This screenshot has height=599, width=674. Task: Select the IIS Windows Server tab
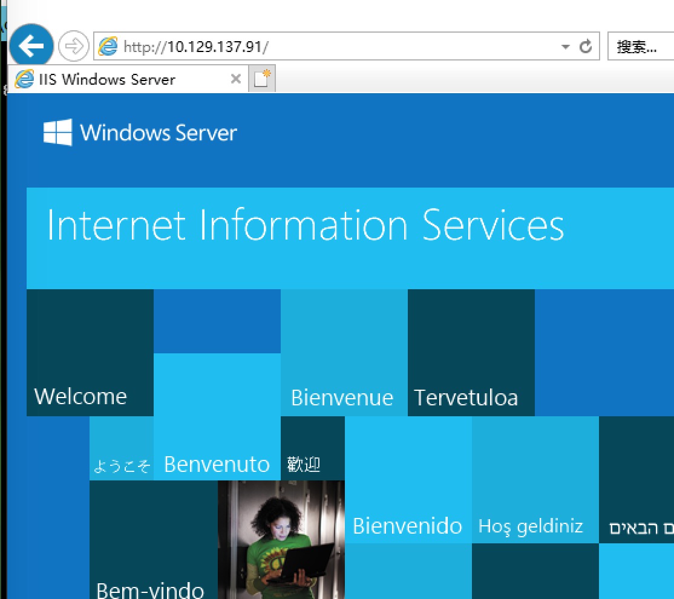(x=128, y=79)
